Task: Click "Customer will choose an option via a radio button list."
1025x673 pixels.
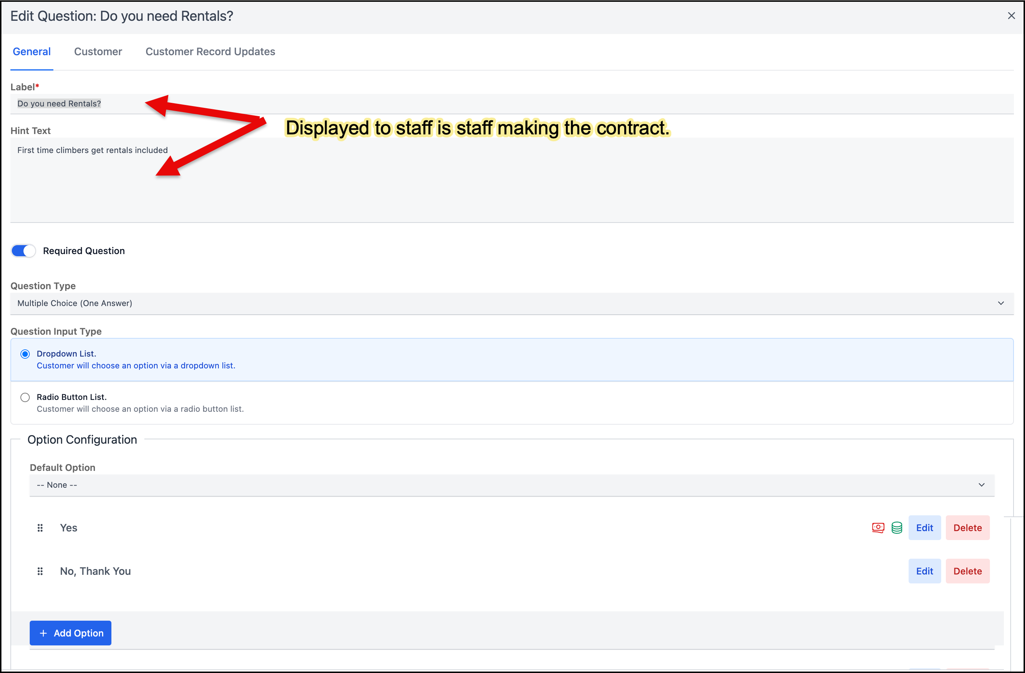Action: click(140, 409)
